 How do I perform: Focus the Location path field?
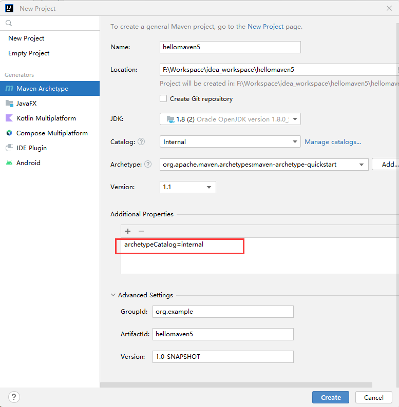click(279, 70)
